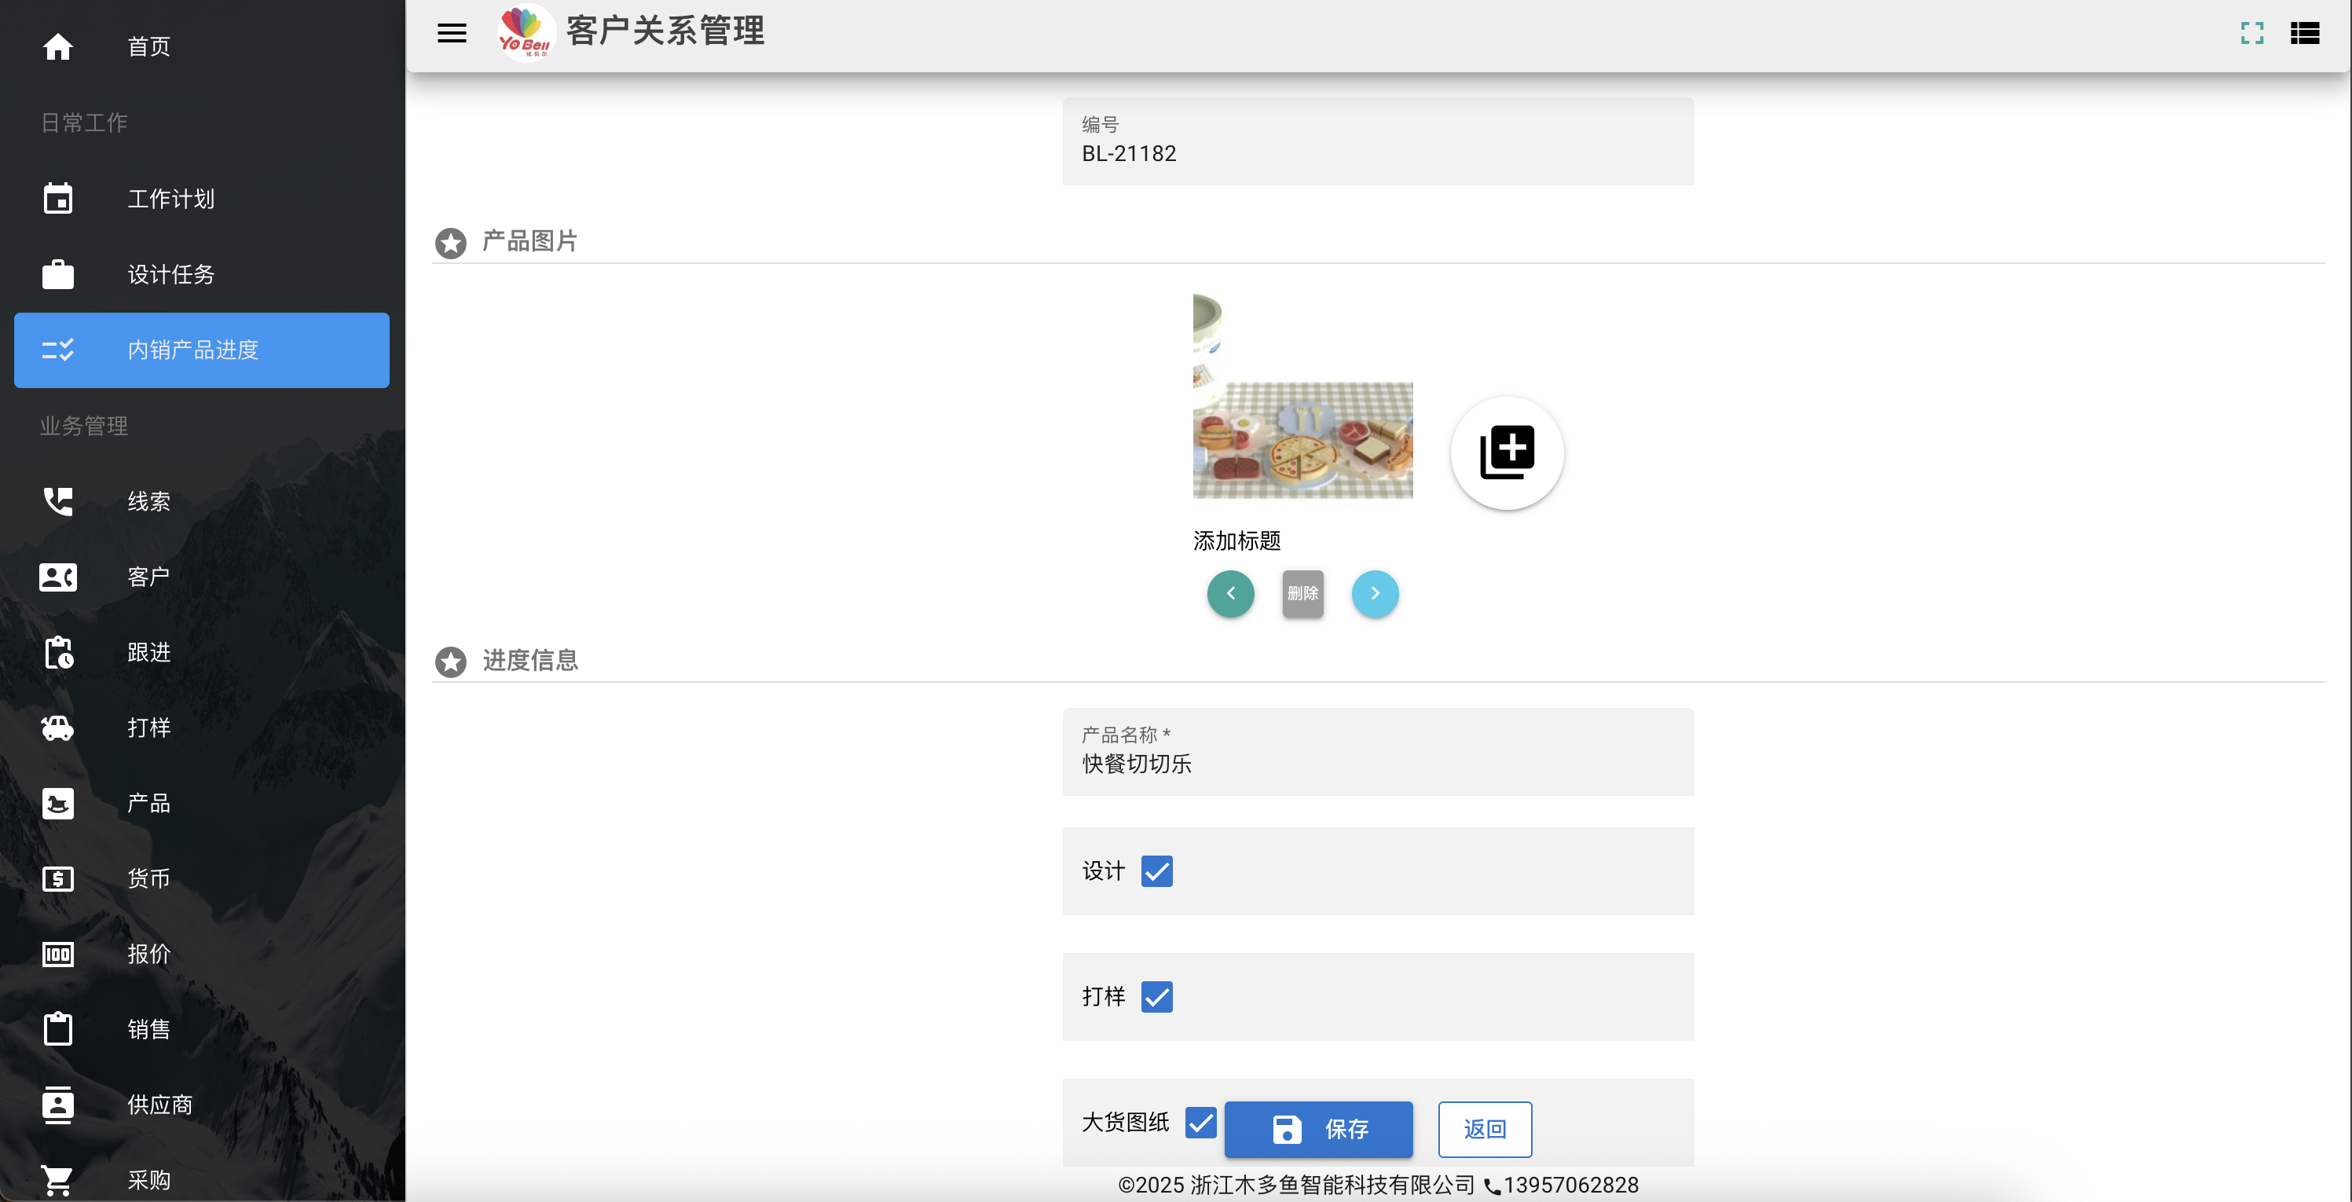This screenshot has height=1202, width=2352.
Task: Open 采购 shopping cart icon
Action: coord(57,1180)
